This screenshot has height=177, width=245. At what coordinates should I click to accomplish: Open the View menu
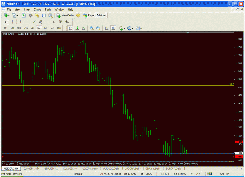pyautogui.click(x=18, y=9)
